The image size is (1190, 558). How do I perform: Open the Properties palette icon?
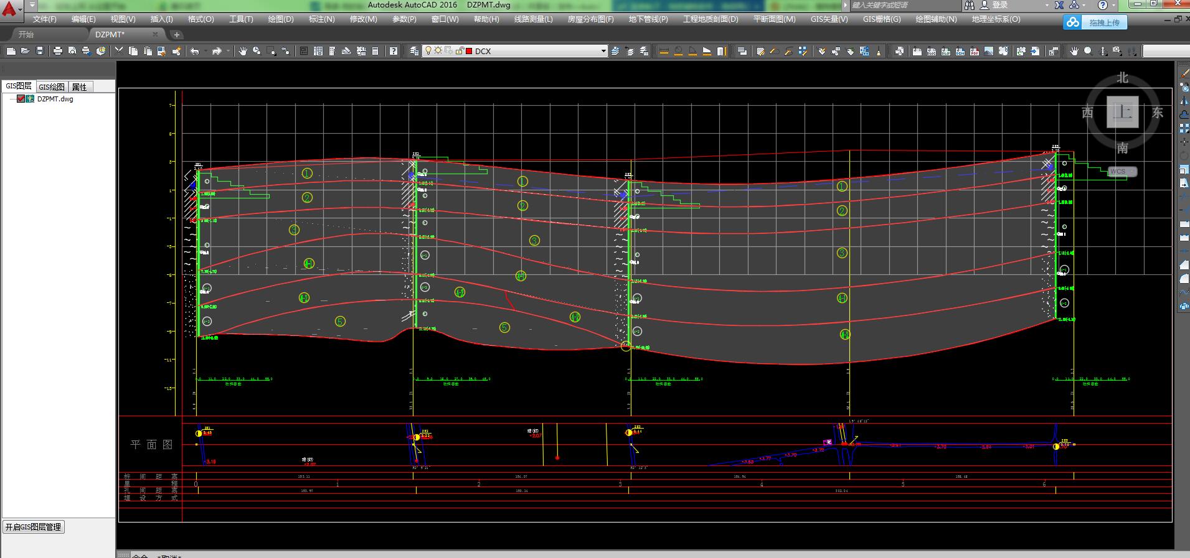[304, 51]
